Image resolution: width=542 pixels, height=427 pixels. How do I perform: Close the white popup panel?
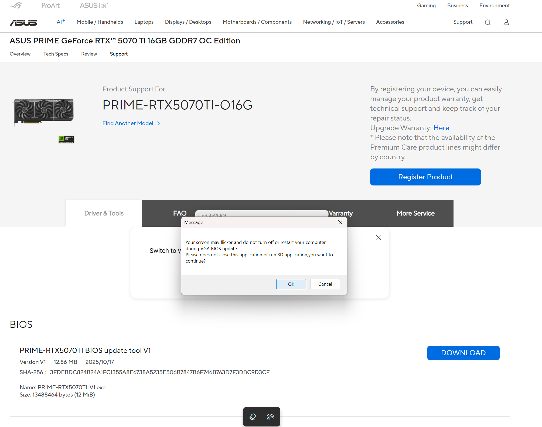click(x=379, y=237)
